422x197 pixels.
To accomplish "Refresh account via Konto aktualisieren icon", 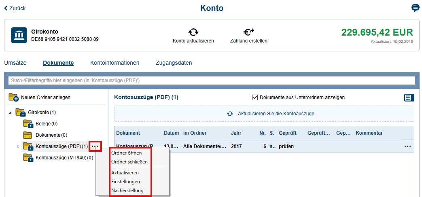I will (x=193, y=32).
